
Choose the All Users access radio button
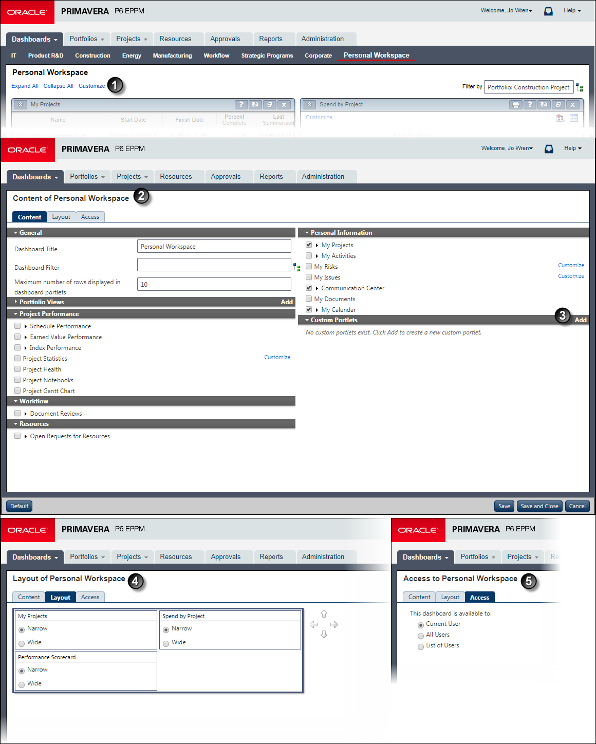[x=421, y=636]
